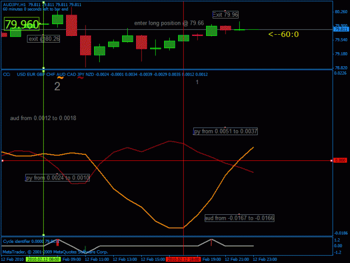Screen dimensions: 350x263
Task: Click 'enter long position @ 79.66' text
Action: pyautogui.click(x=169, y=23)
